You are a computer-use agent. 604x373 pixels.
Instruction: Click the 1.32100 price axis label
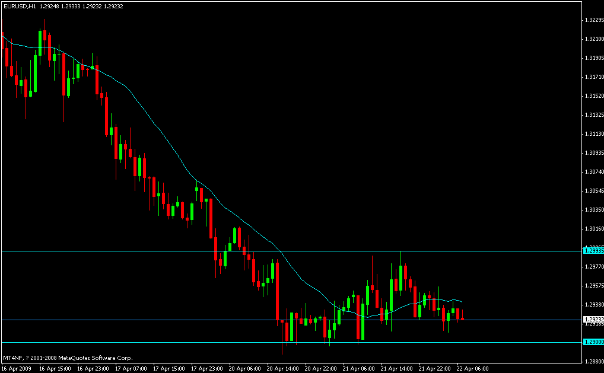(593, 39)
